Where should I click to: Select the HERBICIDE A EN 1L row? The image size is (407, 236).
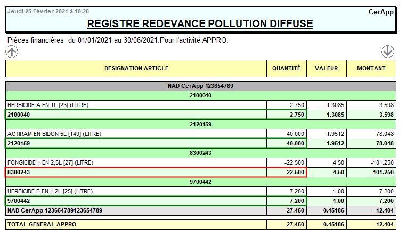tap(136, 105)
